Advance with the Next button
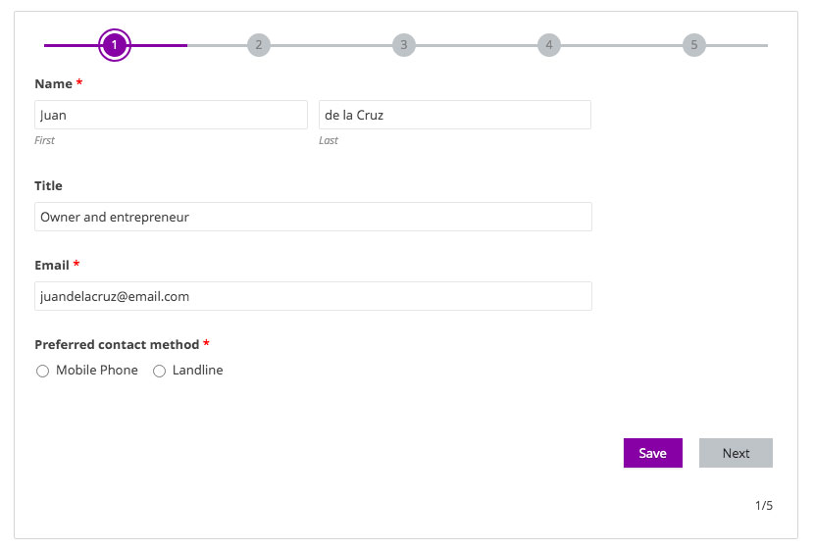814x549 pixels. coord(736,453)
